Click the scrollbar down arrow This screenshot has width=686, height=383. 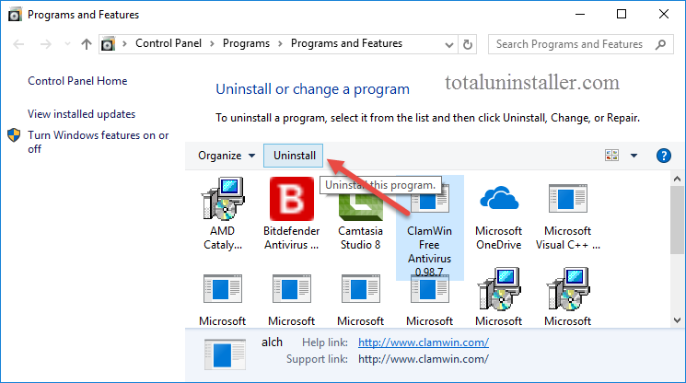[677, 320]
